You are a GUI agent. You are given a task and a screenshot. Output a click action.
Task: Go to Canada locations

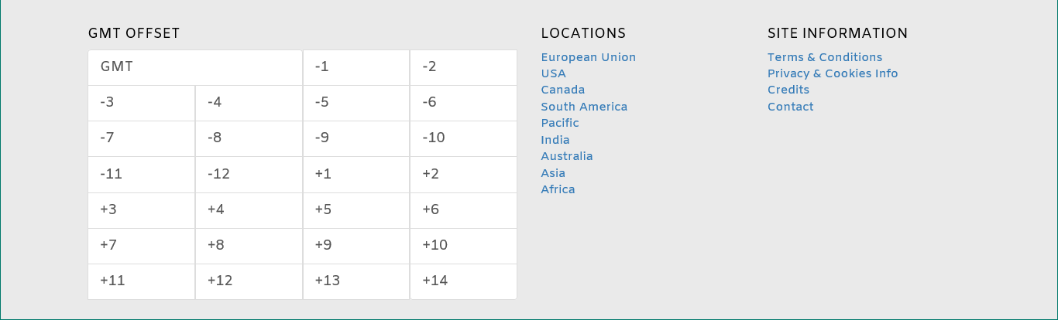coord(563,90)
